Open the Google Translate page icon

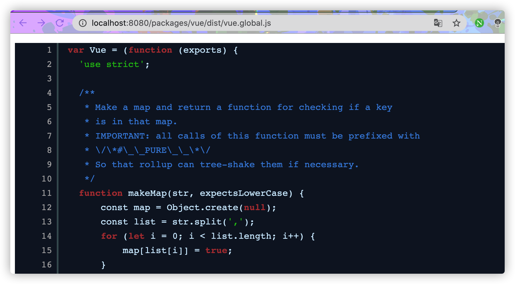point(438,23)
